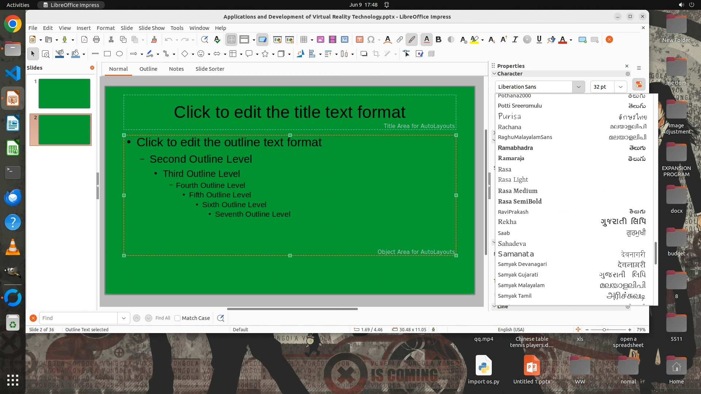Click the Clone Formatting paintbrush icon
The height and width of the screenshot is (394, 701).
[154, 40]
